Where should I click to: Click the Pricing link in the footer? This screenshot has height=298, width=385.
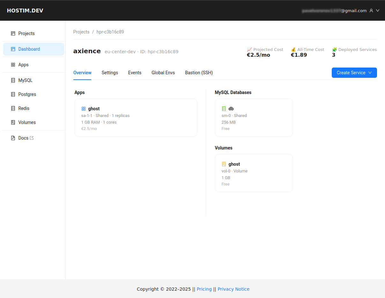pyautogui.click(x=204, y=289)
